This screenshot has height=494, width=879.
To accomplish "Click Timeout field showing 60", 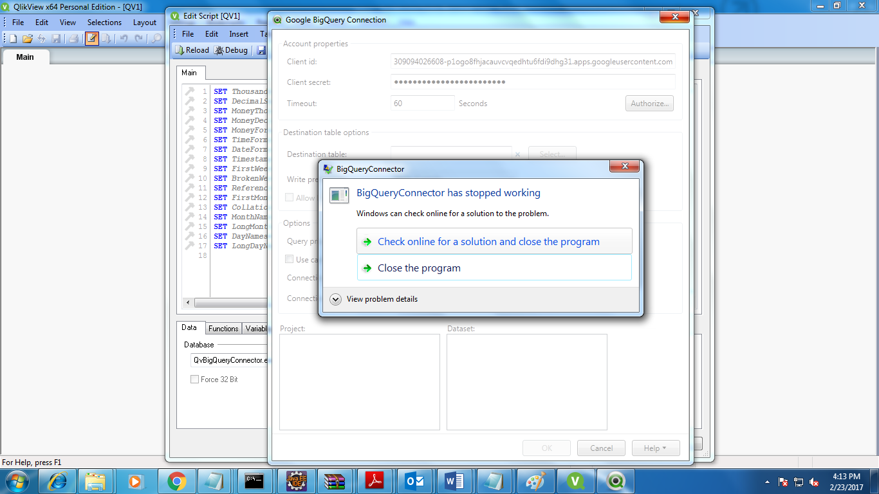I will point(422,103).
